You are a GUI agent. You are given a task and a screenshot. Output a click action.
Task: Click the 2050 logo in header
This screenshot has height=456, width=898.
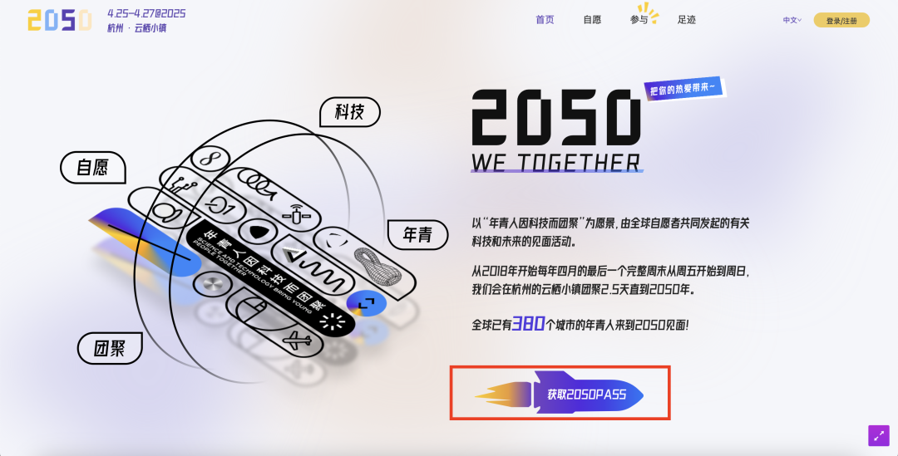pos(60,19)
